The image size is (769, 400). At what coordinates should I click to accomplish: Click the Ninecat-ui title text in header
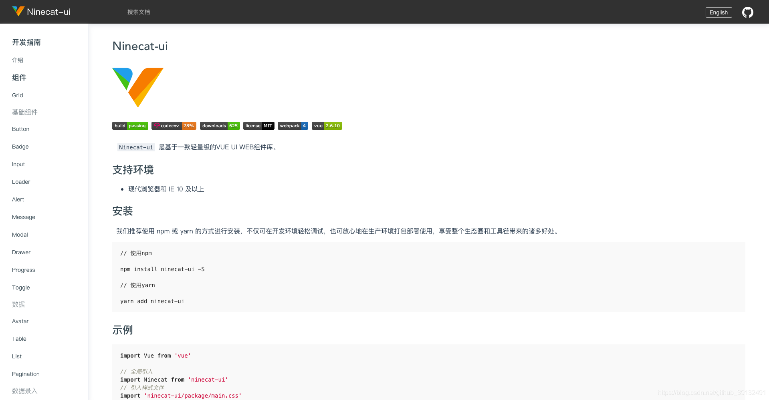[48, 12]
